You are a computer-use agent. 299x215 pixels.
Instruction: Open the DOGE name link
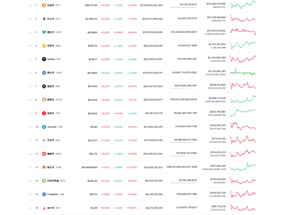pos(55,100)
